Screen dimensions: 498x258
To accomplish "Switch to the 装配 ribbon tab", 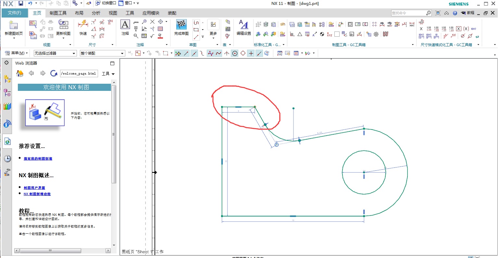I will pyautogui.click(x=172, y=13).
